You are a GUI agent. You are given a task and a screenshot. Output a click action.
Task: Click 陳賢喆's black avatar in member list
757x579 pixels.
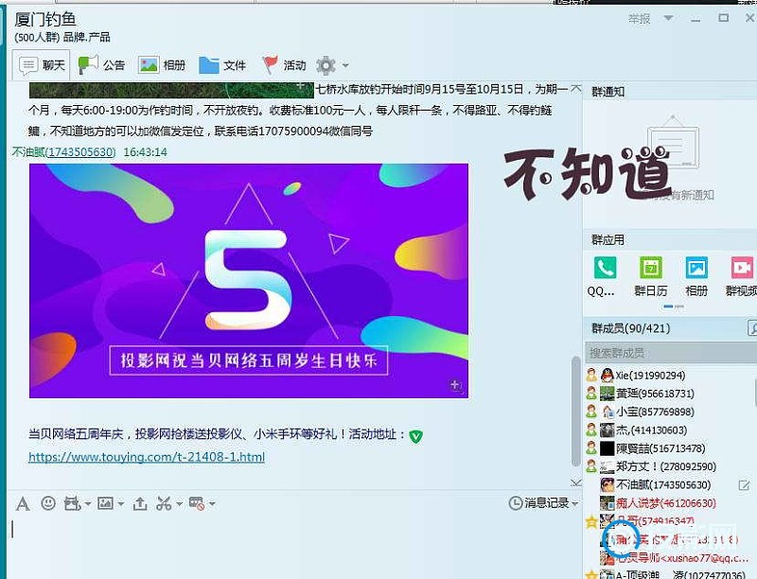607,448
